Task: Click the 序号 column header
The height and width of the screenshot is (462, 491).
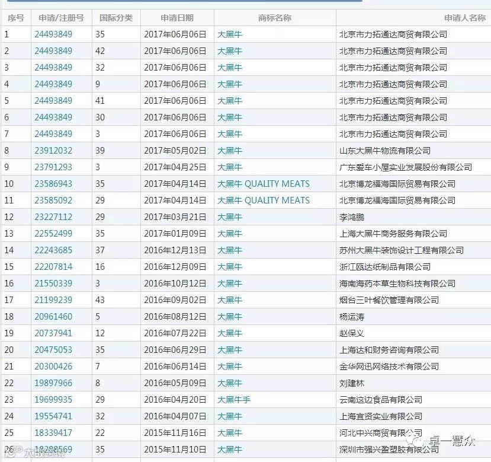Action: coord(15,18)
